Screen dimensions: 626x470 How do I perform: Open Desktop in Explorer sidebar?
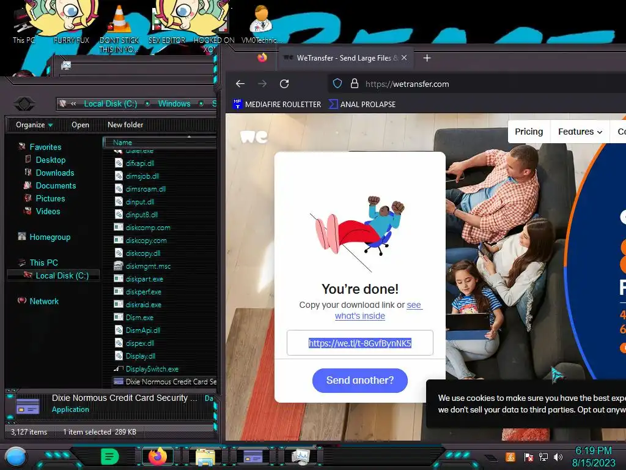[x=50, y=160]
